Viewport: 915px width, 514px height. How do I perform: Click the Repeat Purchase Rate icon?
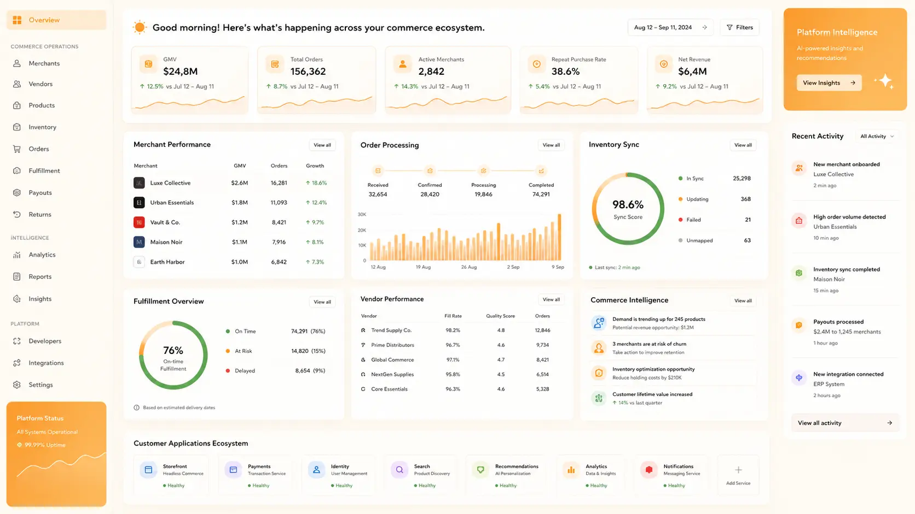537,64
